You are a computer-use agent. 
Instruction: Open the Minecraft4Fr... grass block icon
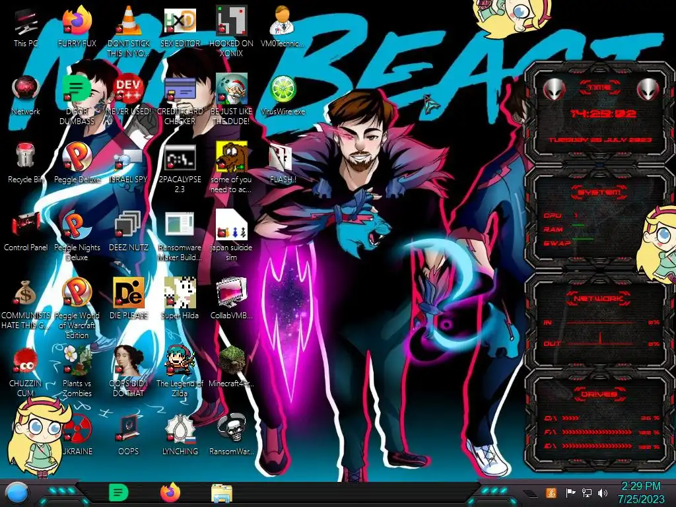tap(231, 367)
